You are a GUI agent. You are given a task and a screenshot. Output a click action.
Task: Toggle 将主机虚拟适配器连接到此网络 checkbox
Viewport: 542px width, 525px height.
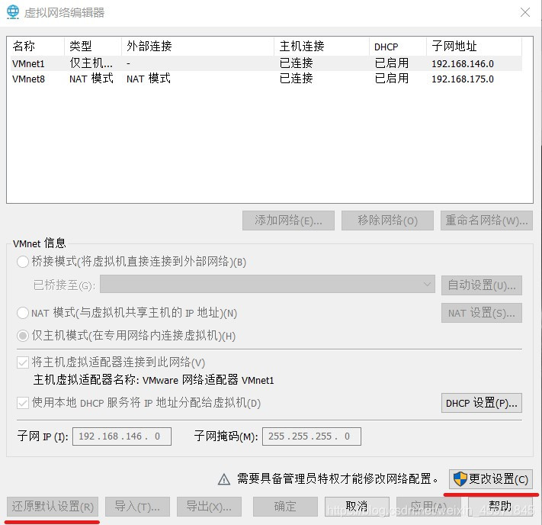[23, 362]
